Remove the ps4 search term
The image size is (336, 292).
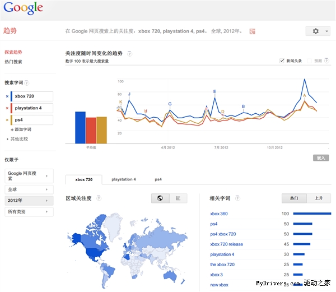click(7, 120)
